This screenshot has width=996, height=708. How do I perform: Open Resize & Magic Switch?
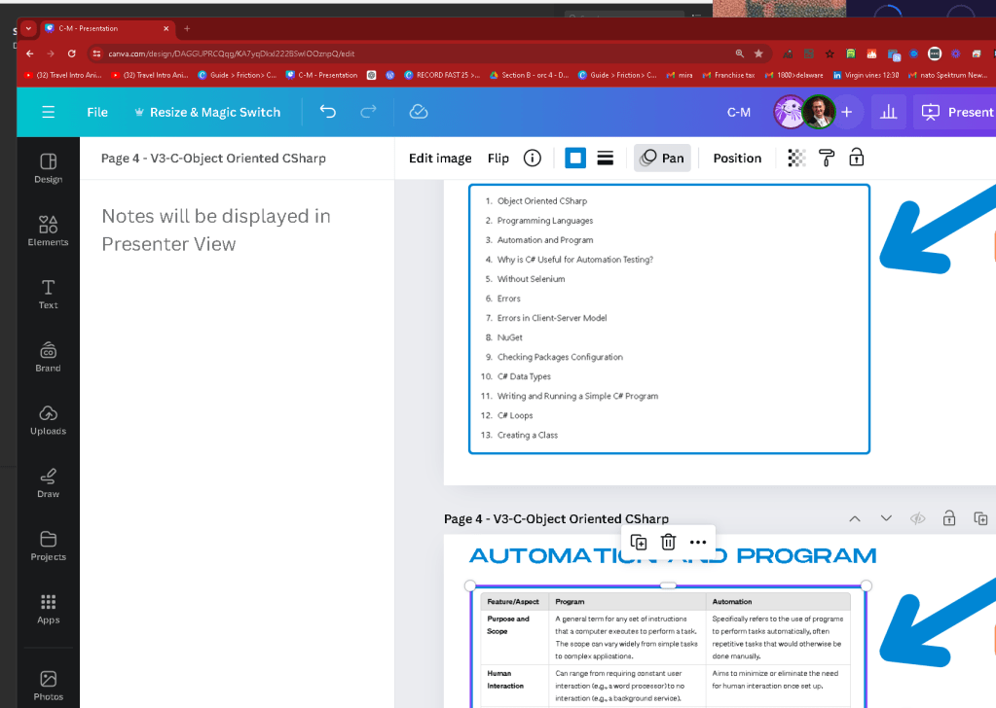(207, 112)
